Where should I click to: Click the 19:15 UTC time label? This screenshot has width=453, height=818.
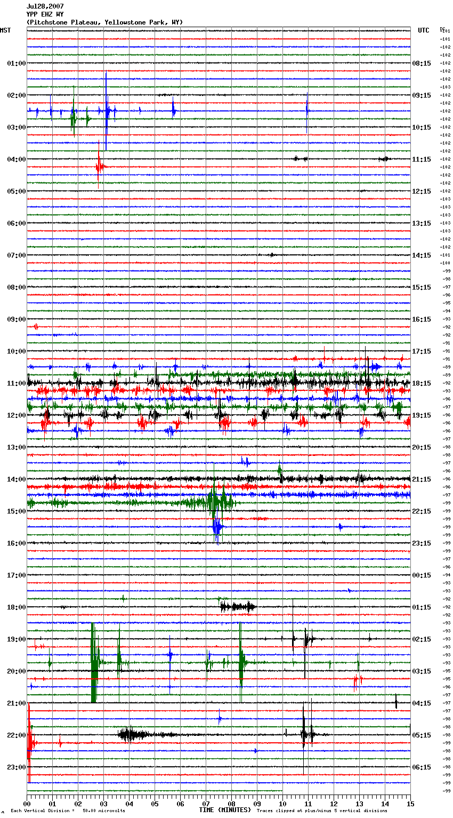(x=422, y=415)
